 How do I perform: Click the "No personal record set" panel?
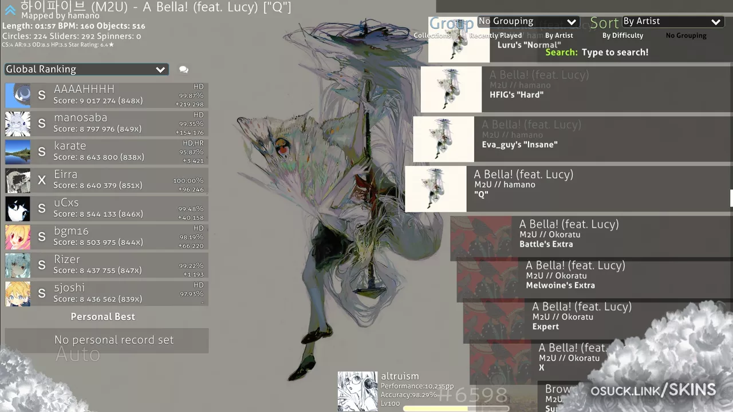click(107, 340)
